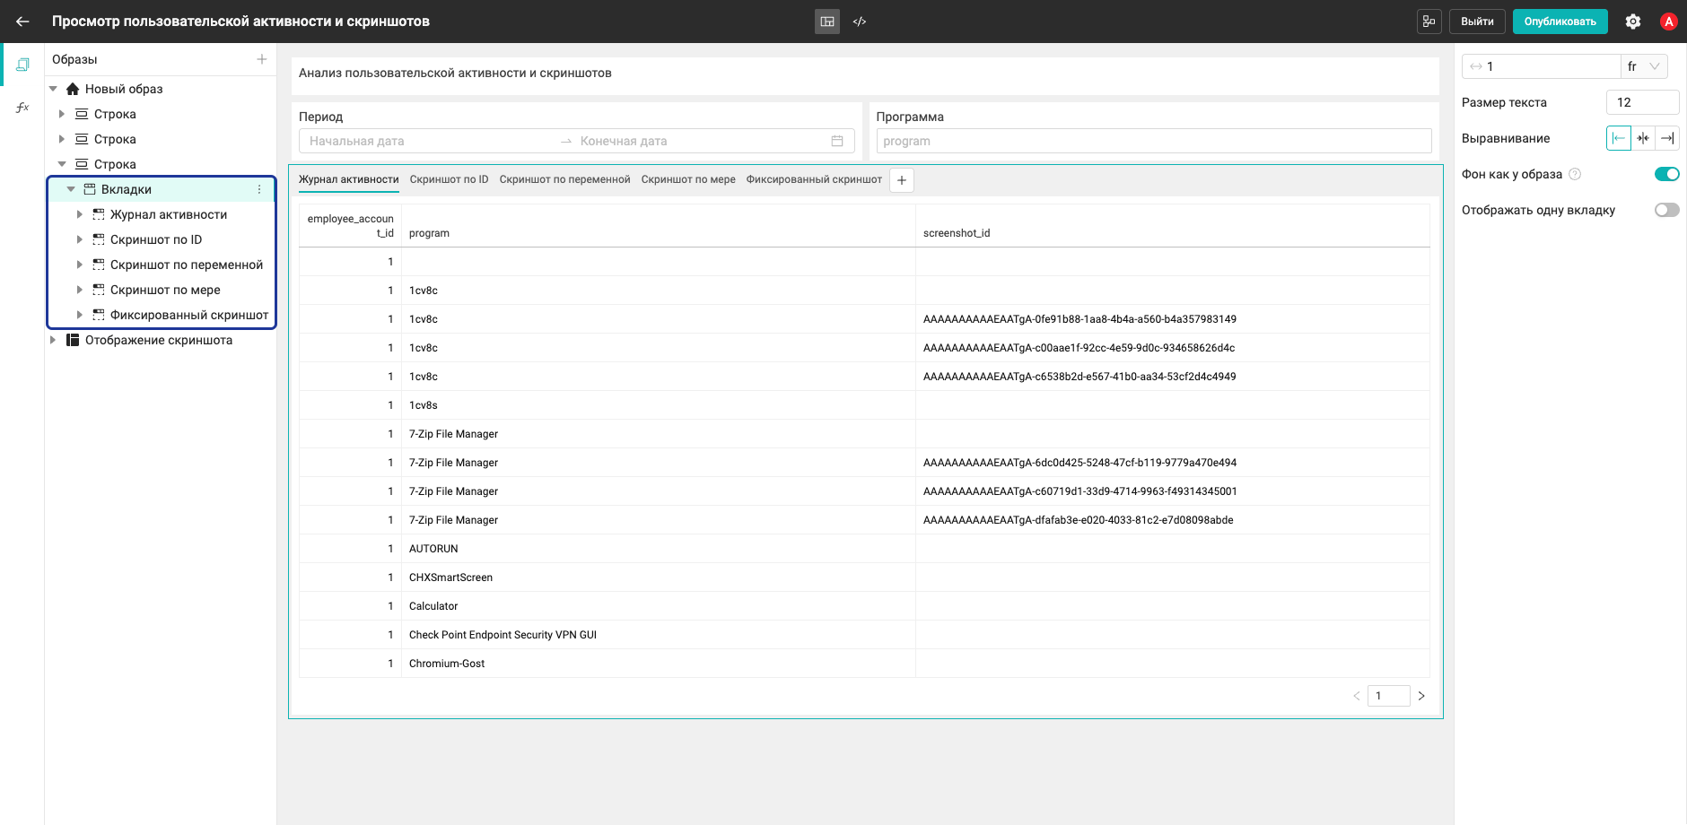This screenshot has width=1687, height=825.
Task: Open Вкладки item three-dot menu
Action: (259, 189)
